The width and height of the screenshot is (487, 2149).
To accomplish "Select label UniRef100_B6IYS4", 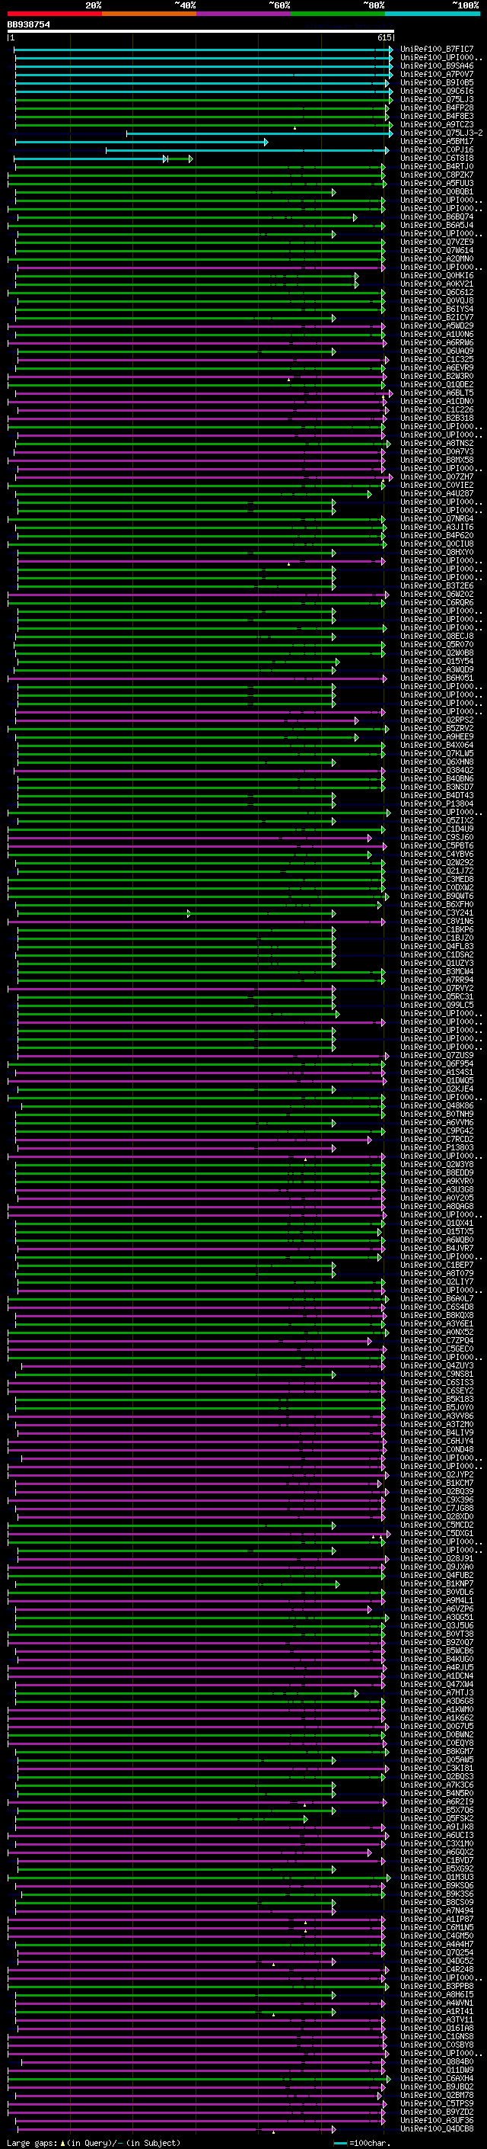I will tap(437, 310).
